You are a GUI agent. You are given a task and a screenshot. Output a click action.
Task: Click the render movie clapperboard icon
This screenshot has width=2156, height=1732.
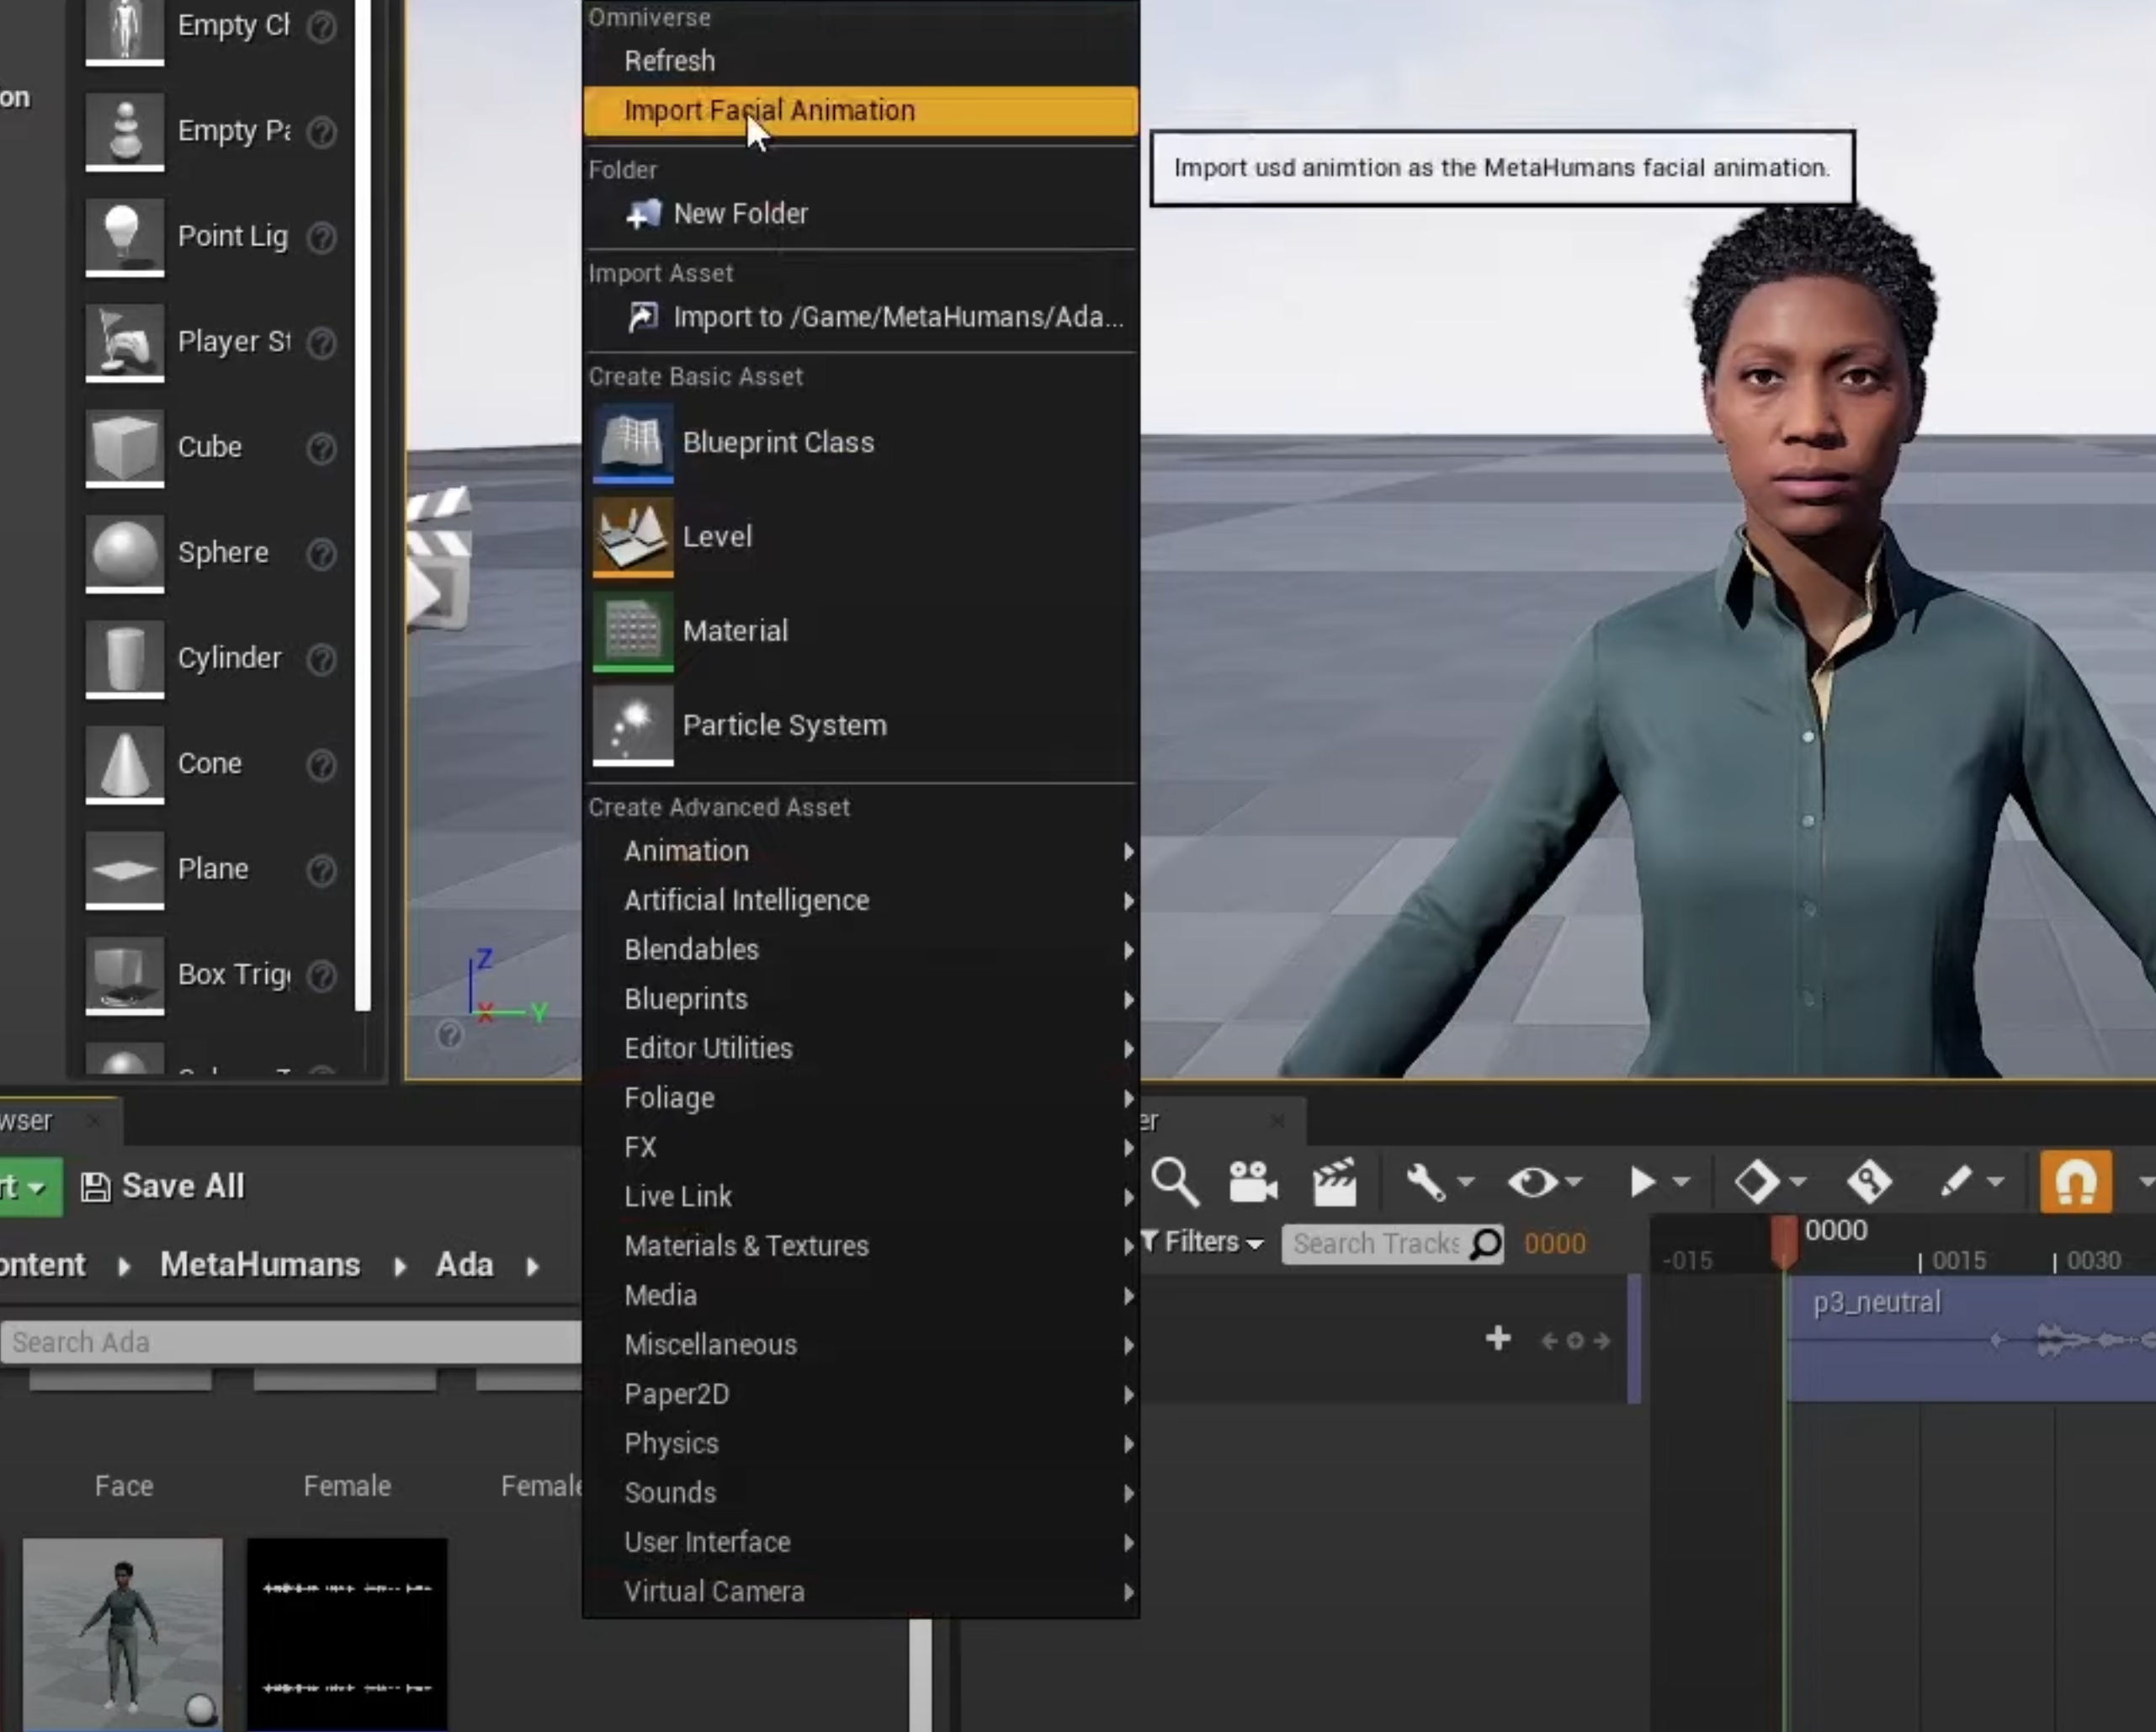click(x=1334, y=1182)
